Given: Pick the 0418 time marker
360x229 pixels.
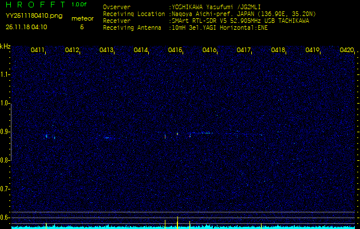Looking at the screenshot, I should [278, 50].
